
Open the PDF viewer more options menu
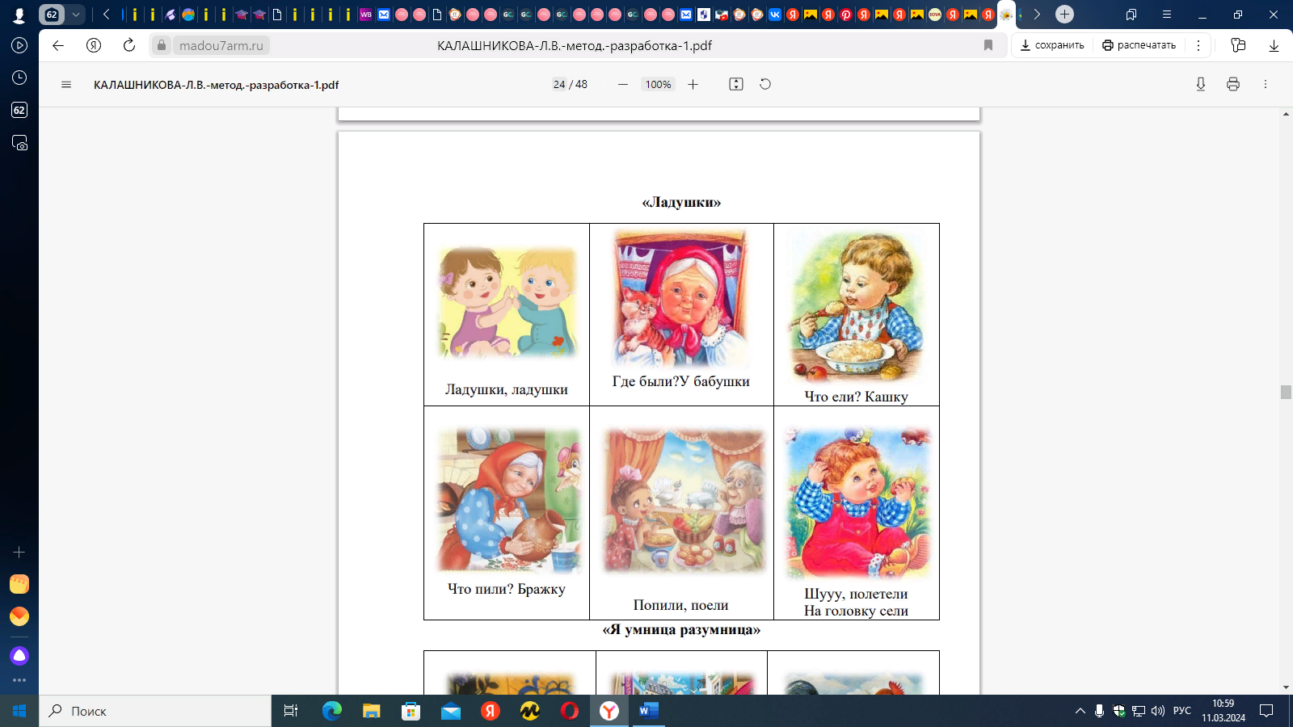coord(1266,85)
